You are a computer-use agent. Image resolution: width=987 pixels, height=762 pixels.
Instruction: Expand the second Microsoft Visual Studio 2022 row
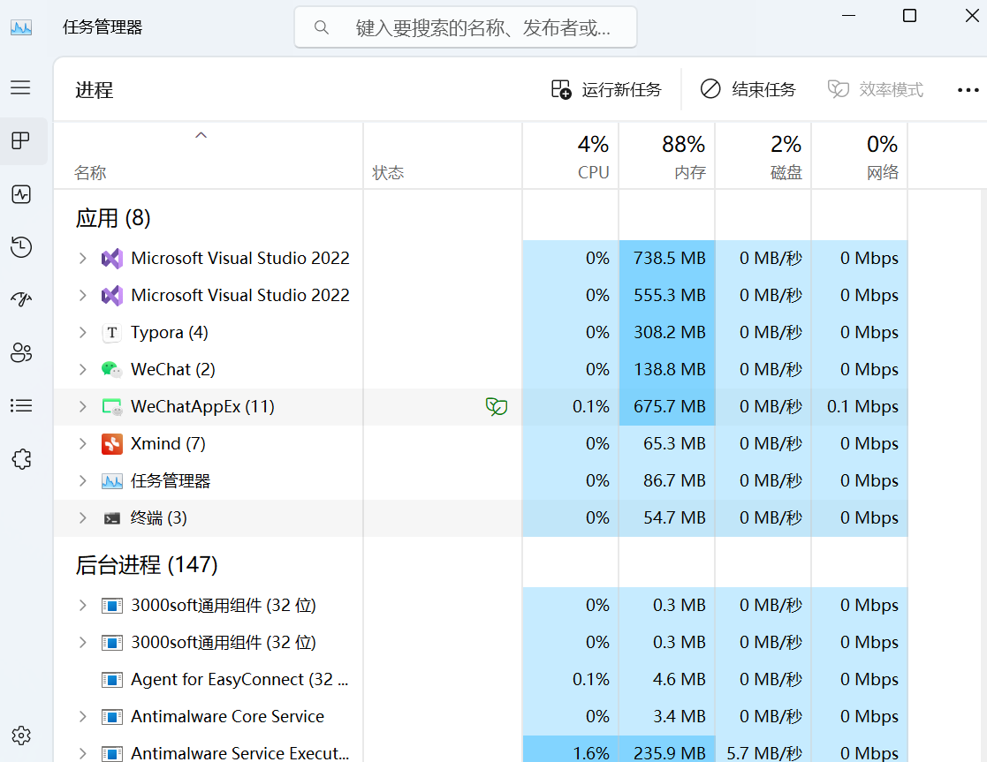[x=82, y=295]
